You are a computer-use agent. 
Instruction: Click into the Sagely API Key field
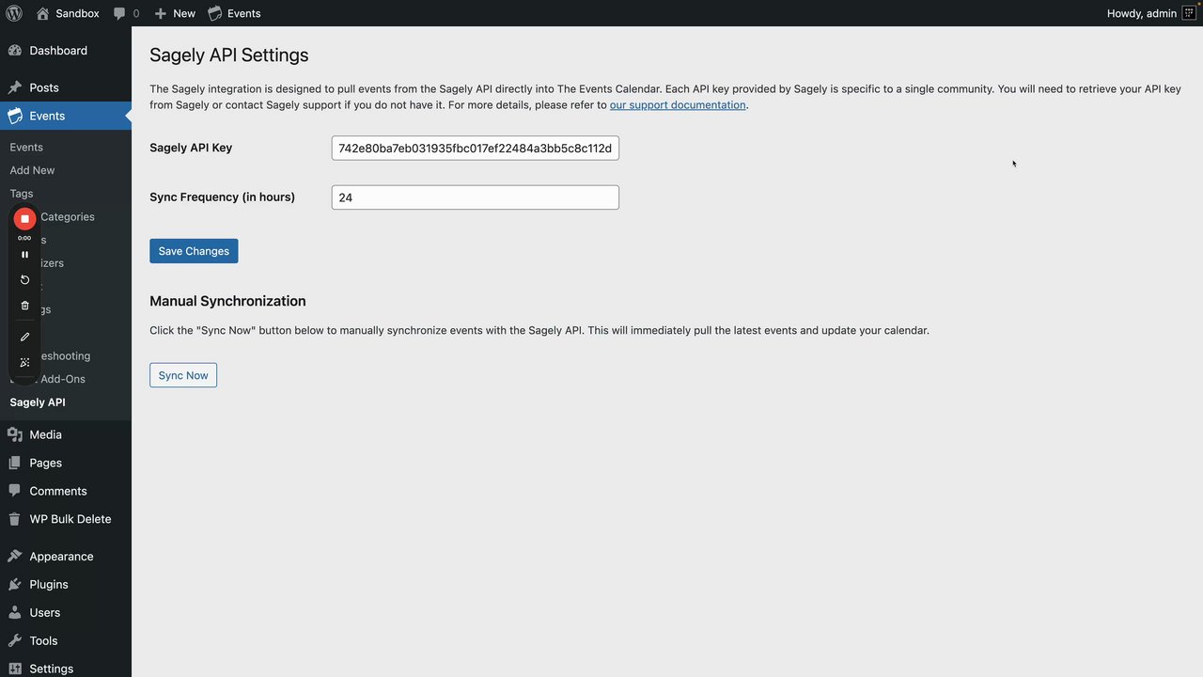475,148
